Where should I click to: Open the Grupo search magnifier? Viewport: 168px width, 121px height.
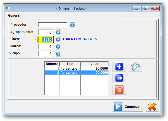point(58,54)
